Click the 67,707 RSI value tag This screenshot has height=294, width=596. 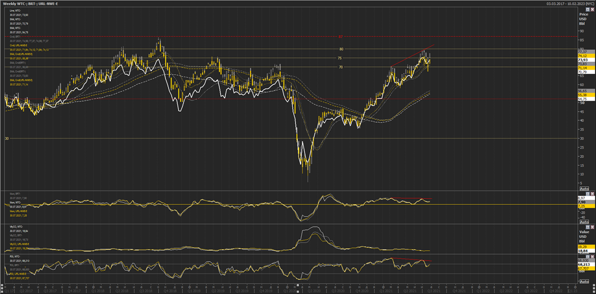586,268
